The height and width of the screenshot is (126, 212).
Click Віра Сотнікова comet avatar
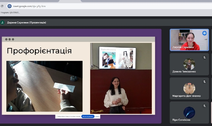tap(189, 112)
